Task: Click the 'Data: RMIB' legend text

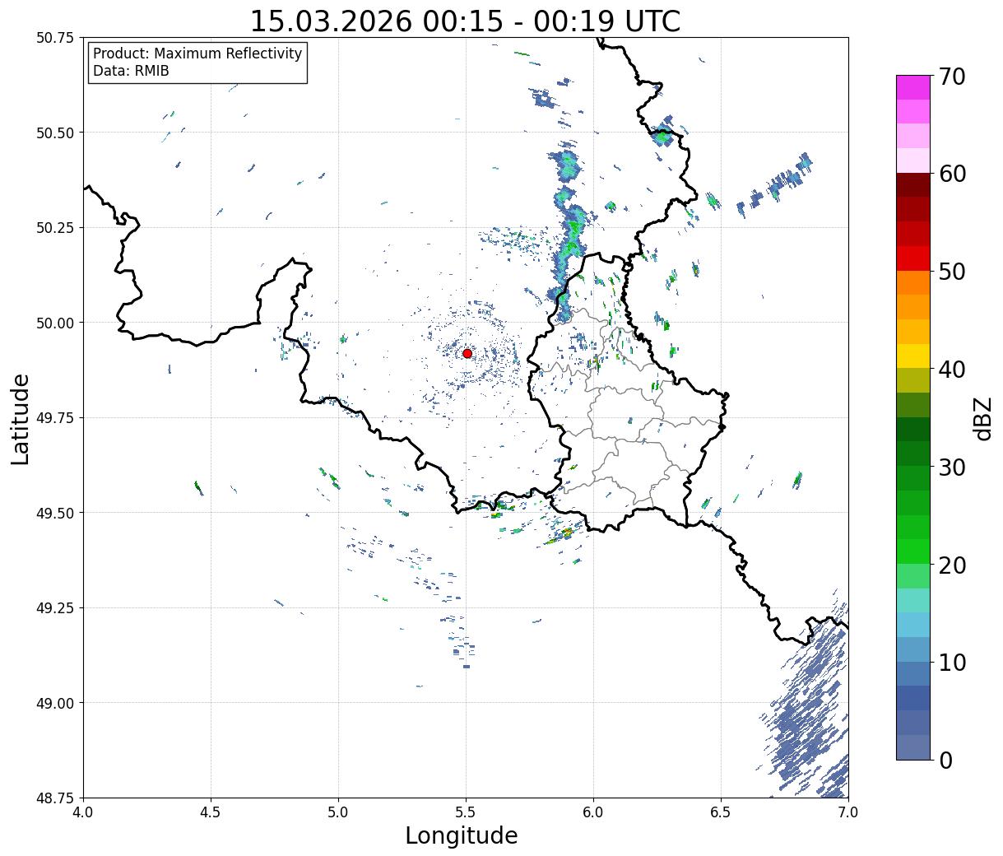Action: [131, 71]
